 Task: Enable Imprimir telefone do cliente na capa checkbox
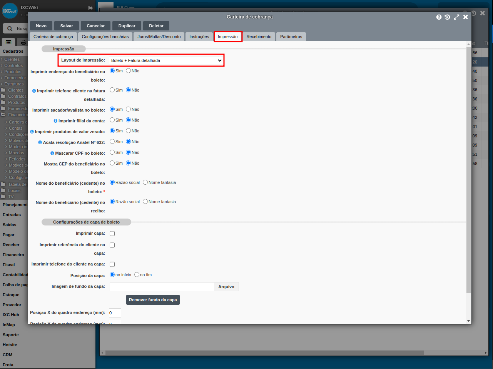pos(112,264)
